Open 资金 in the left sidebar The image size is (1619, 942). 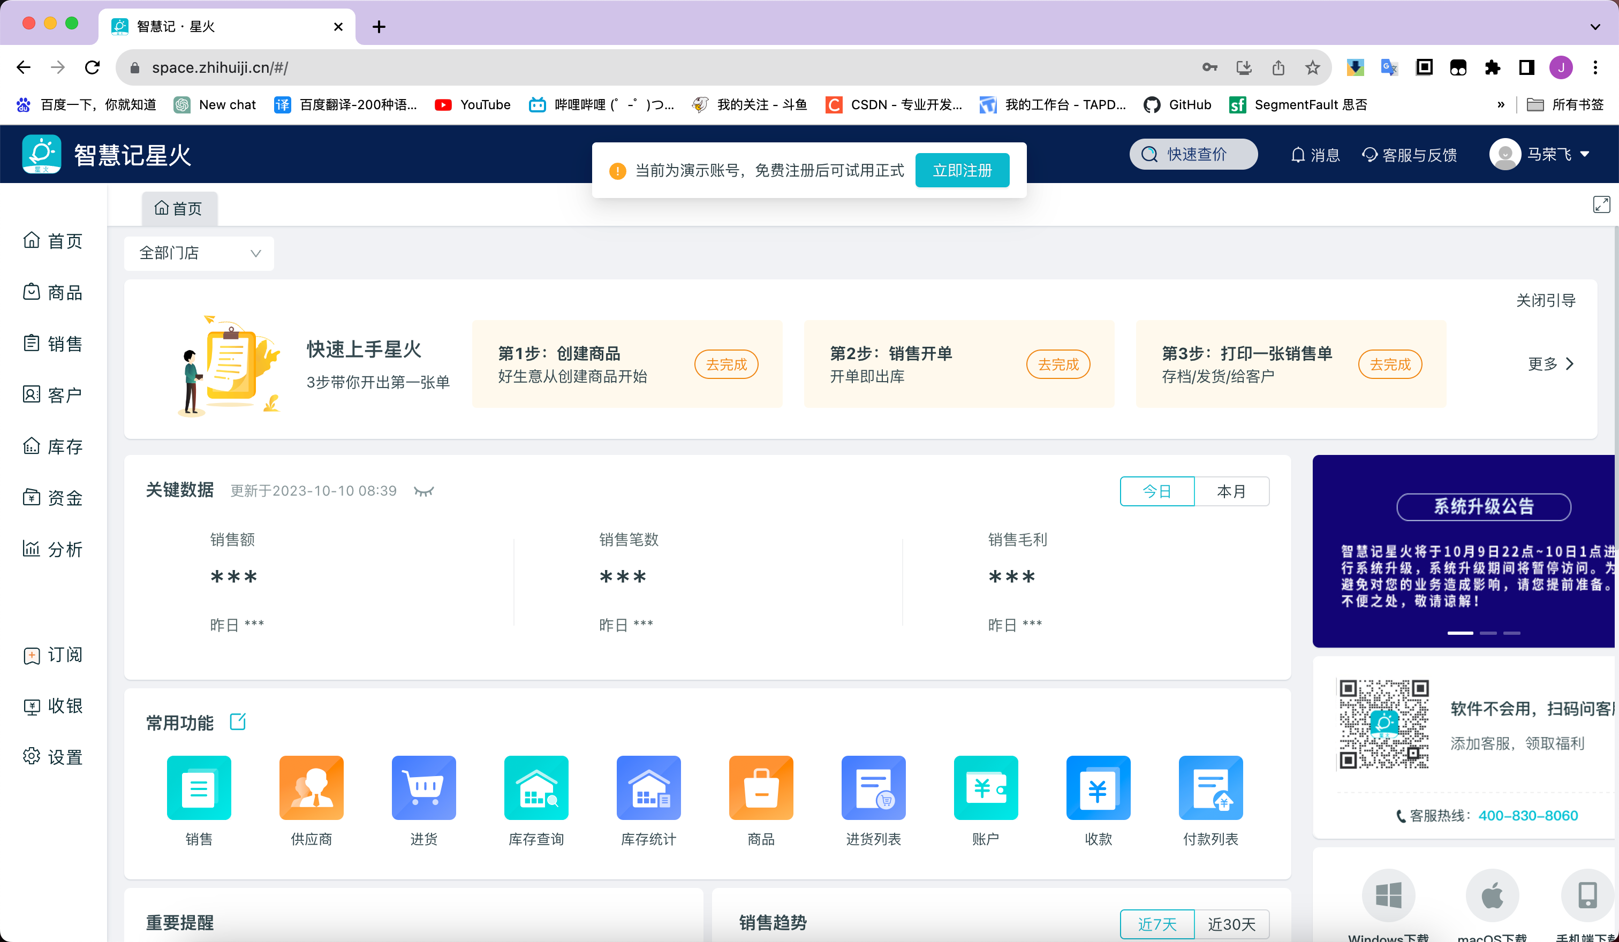54,498
